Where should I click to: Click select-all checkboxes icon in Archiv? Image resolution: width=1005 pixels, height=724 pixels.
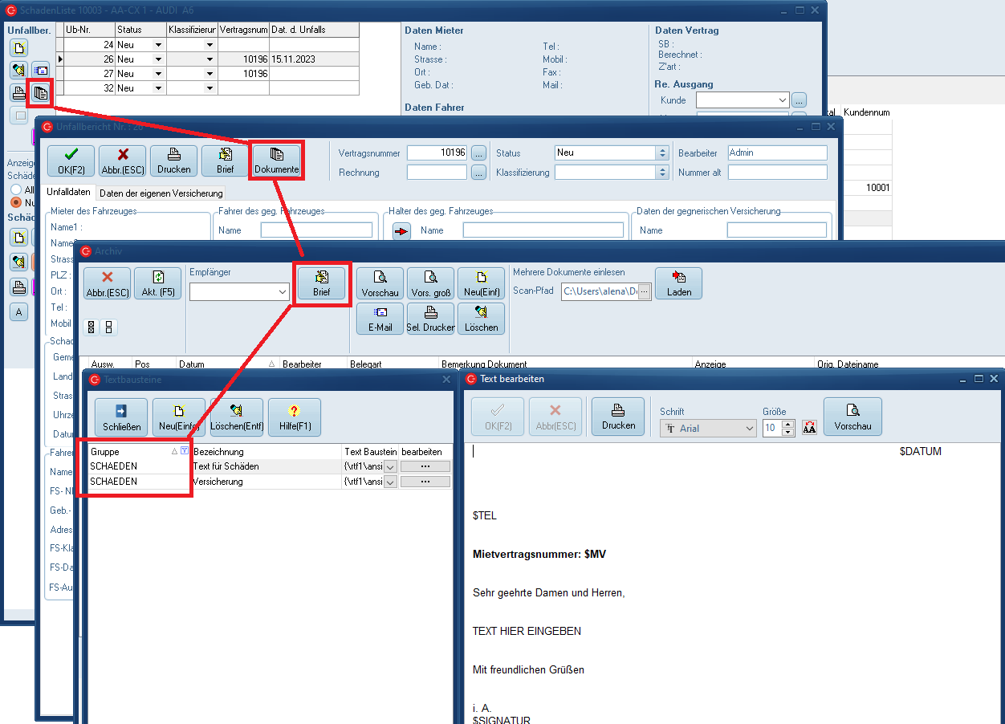point(92,327)
